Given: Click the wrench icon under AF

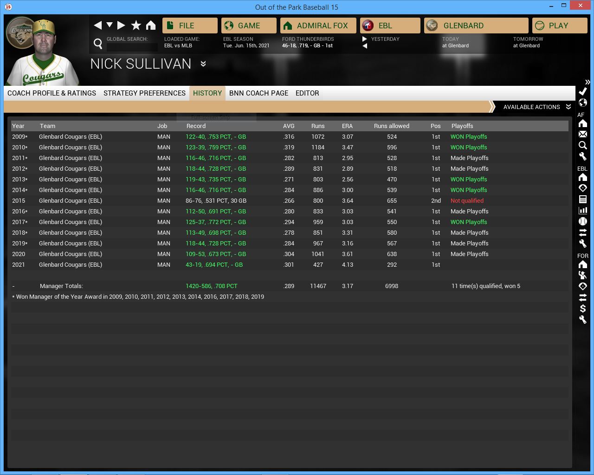Looking at the screenshot, I should pyautogui.click(x=583, y=156).
